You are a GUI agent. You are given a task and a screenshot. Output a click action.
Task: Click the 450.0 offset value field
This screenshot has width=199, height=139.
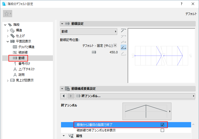tap(114, 52)
